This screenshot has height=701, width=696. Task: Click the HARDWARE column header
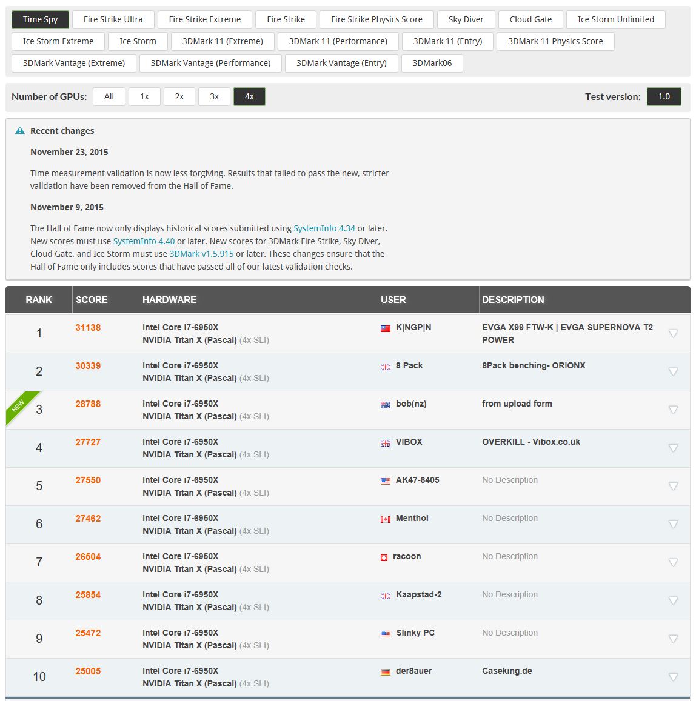coord(170,300)
